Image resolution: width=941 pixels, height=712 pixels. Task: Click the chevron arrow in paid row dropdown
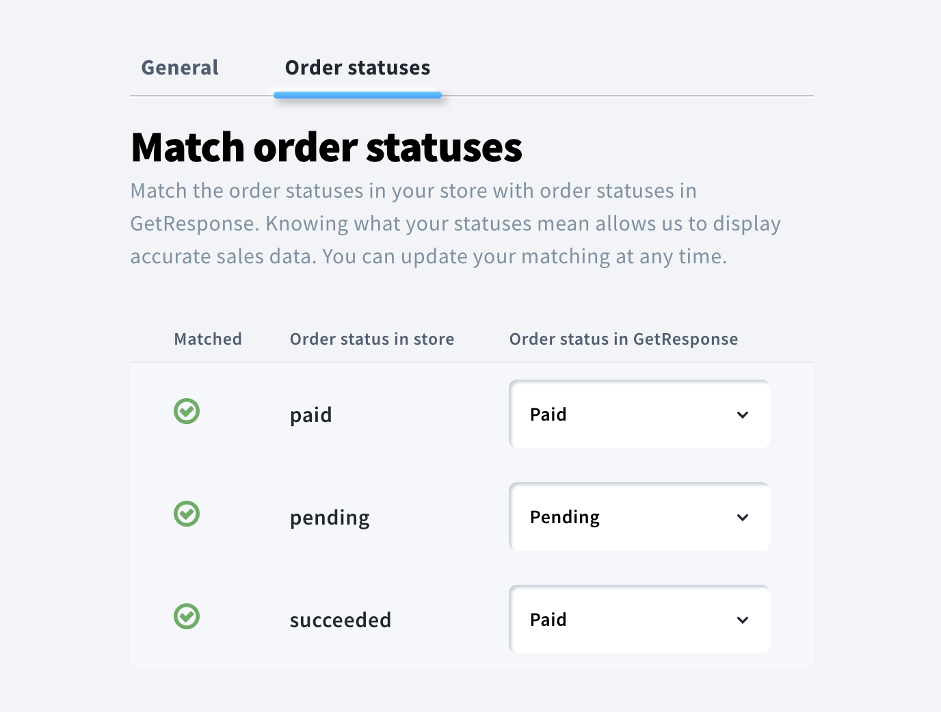743,415
